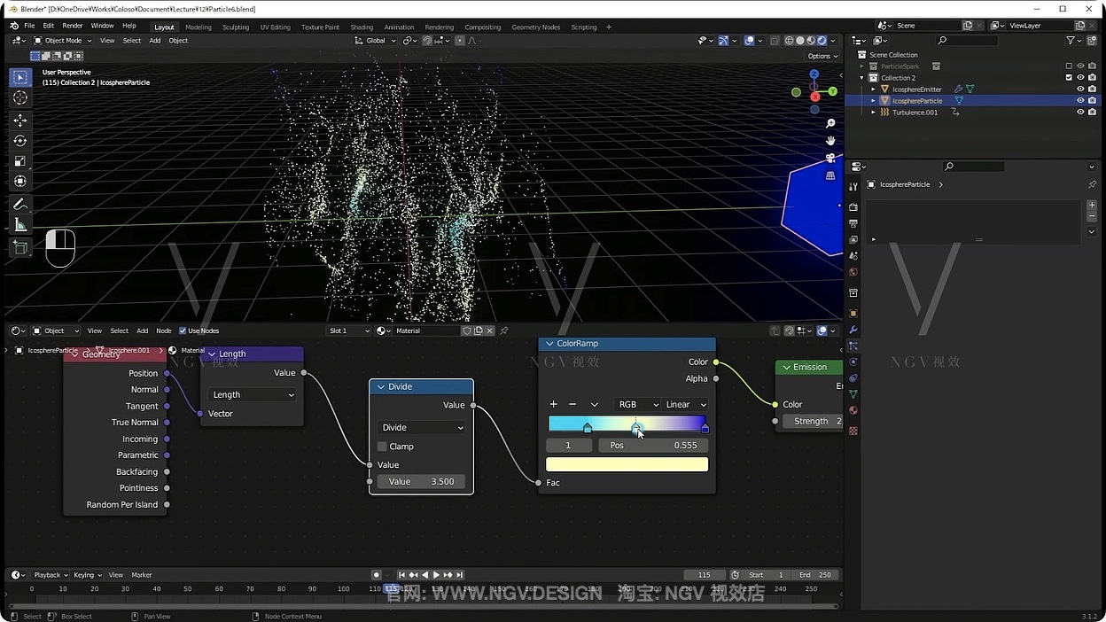1106x622 pixels.
Task: Uncheck Collection 2 exclude checkbox
Action: tap(1069, 78)
